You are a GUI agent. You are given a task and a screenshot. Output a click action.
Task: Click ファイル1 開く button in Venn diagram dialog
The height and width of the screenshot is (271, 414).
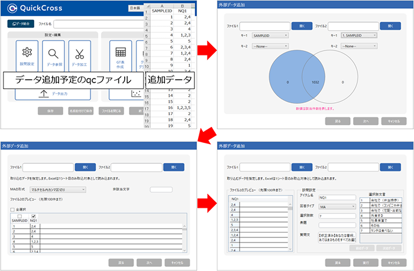pyautogui.click(x=302, y=26)
